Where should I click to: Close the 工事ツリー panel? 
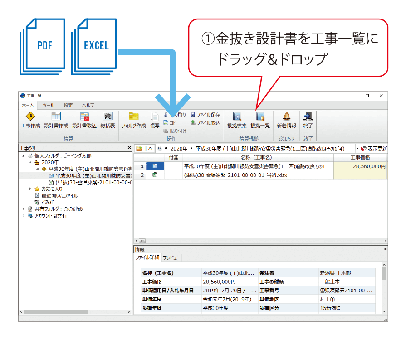coord(129,148)
